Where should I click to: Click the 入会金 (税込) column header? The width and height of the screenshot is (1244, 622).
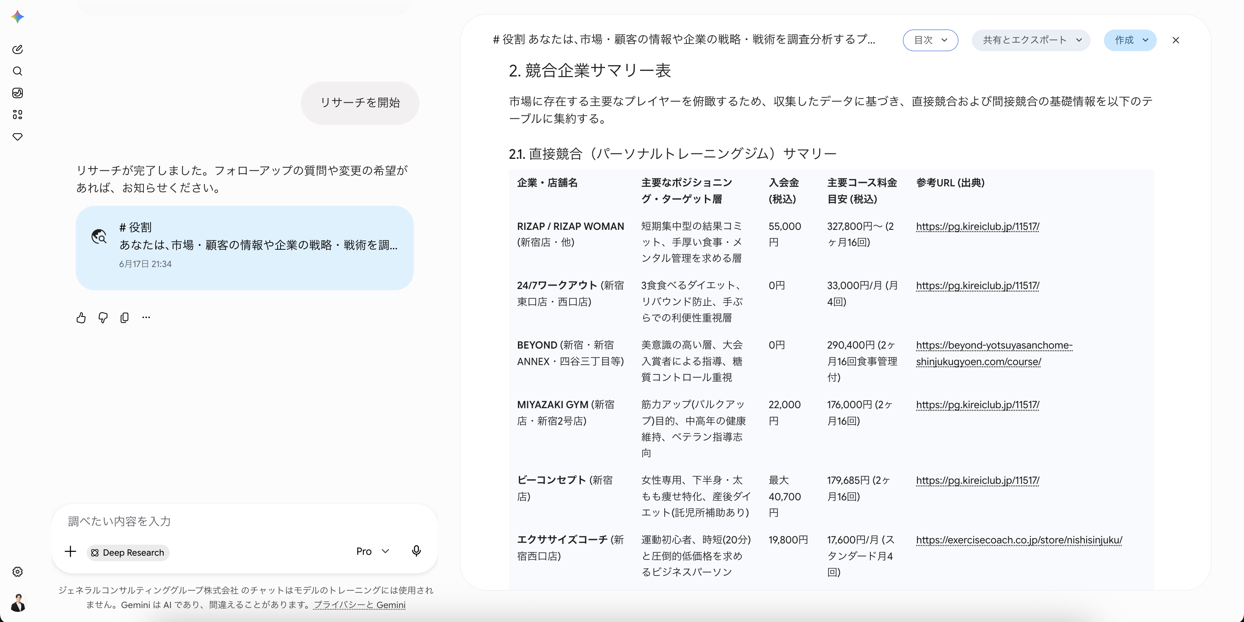(783, 191)
